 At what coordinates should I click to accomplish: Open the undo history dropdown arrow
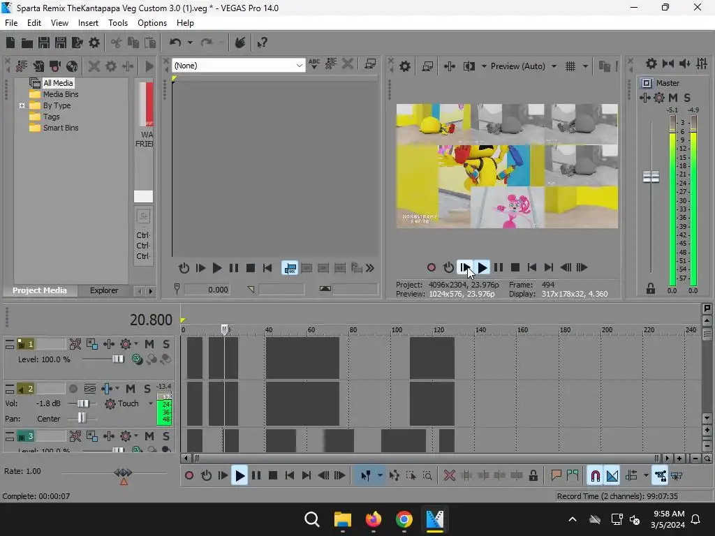pyautogui.click(x=190, y=43)
